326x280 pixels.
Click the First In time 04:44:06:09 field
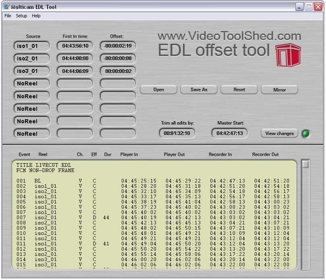point(75,71)
